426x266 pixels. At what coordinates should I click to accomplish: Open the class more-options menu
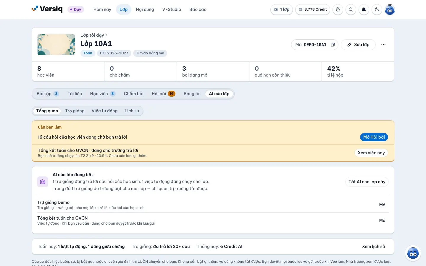383,45
